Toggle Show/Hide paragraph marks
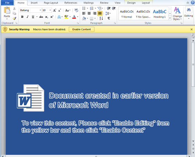 [x=109, y=19]
